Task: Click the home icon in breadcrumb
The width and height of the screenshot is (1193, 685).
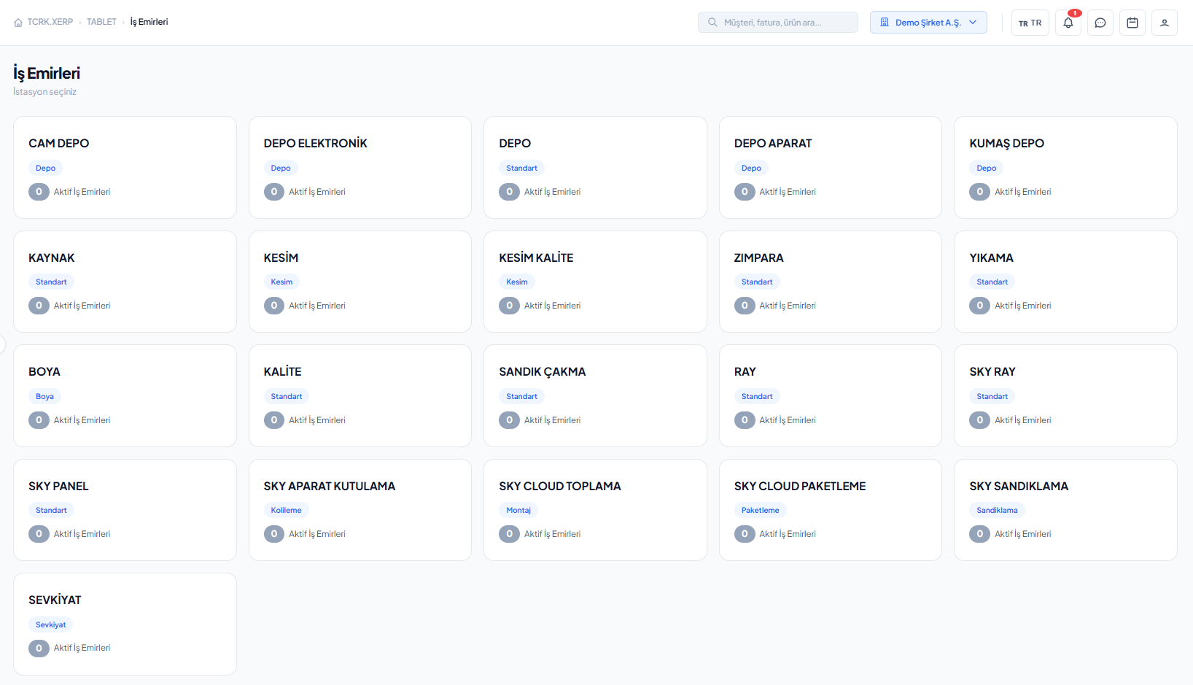Action: (x=18, y=23)
